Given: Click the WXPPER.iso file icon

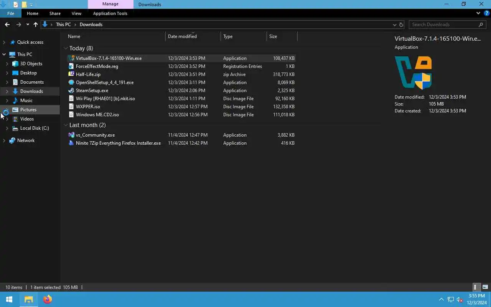Looking at the screenshot, I should [71, 107].
